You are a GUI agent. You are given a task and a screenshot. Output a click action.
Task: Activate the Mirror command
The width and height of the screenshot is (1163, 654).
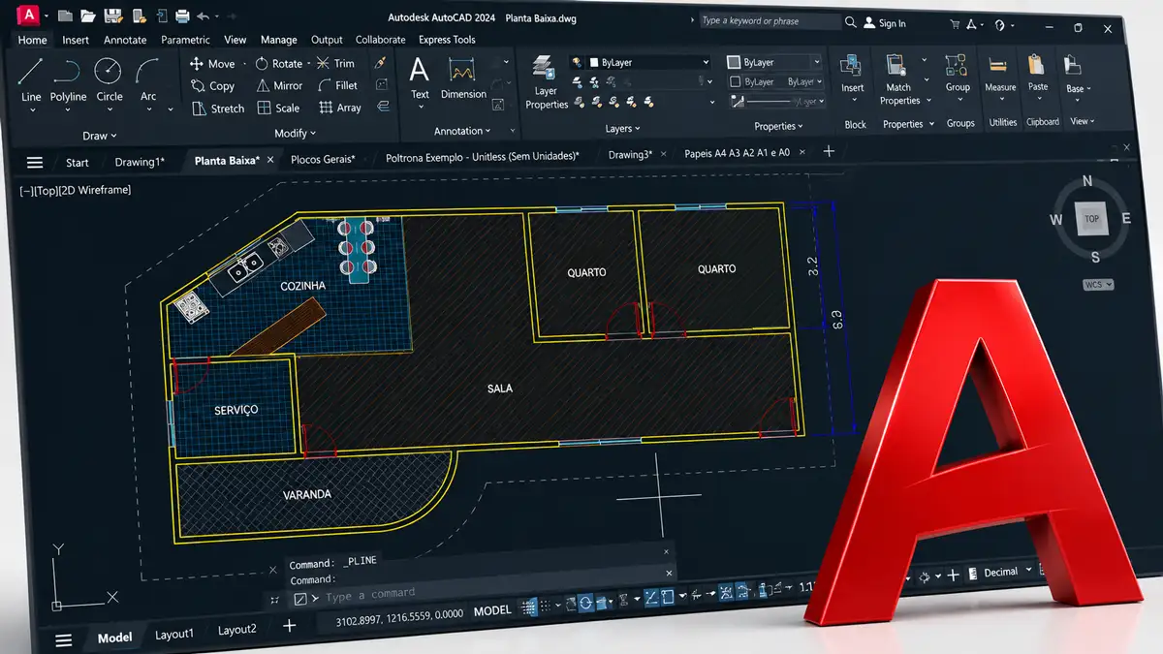(280, 86)
